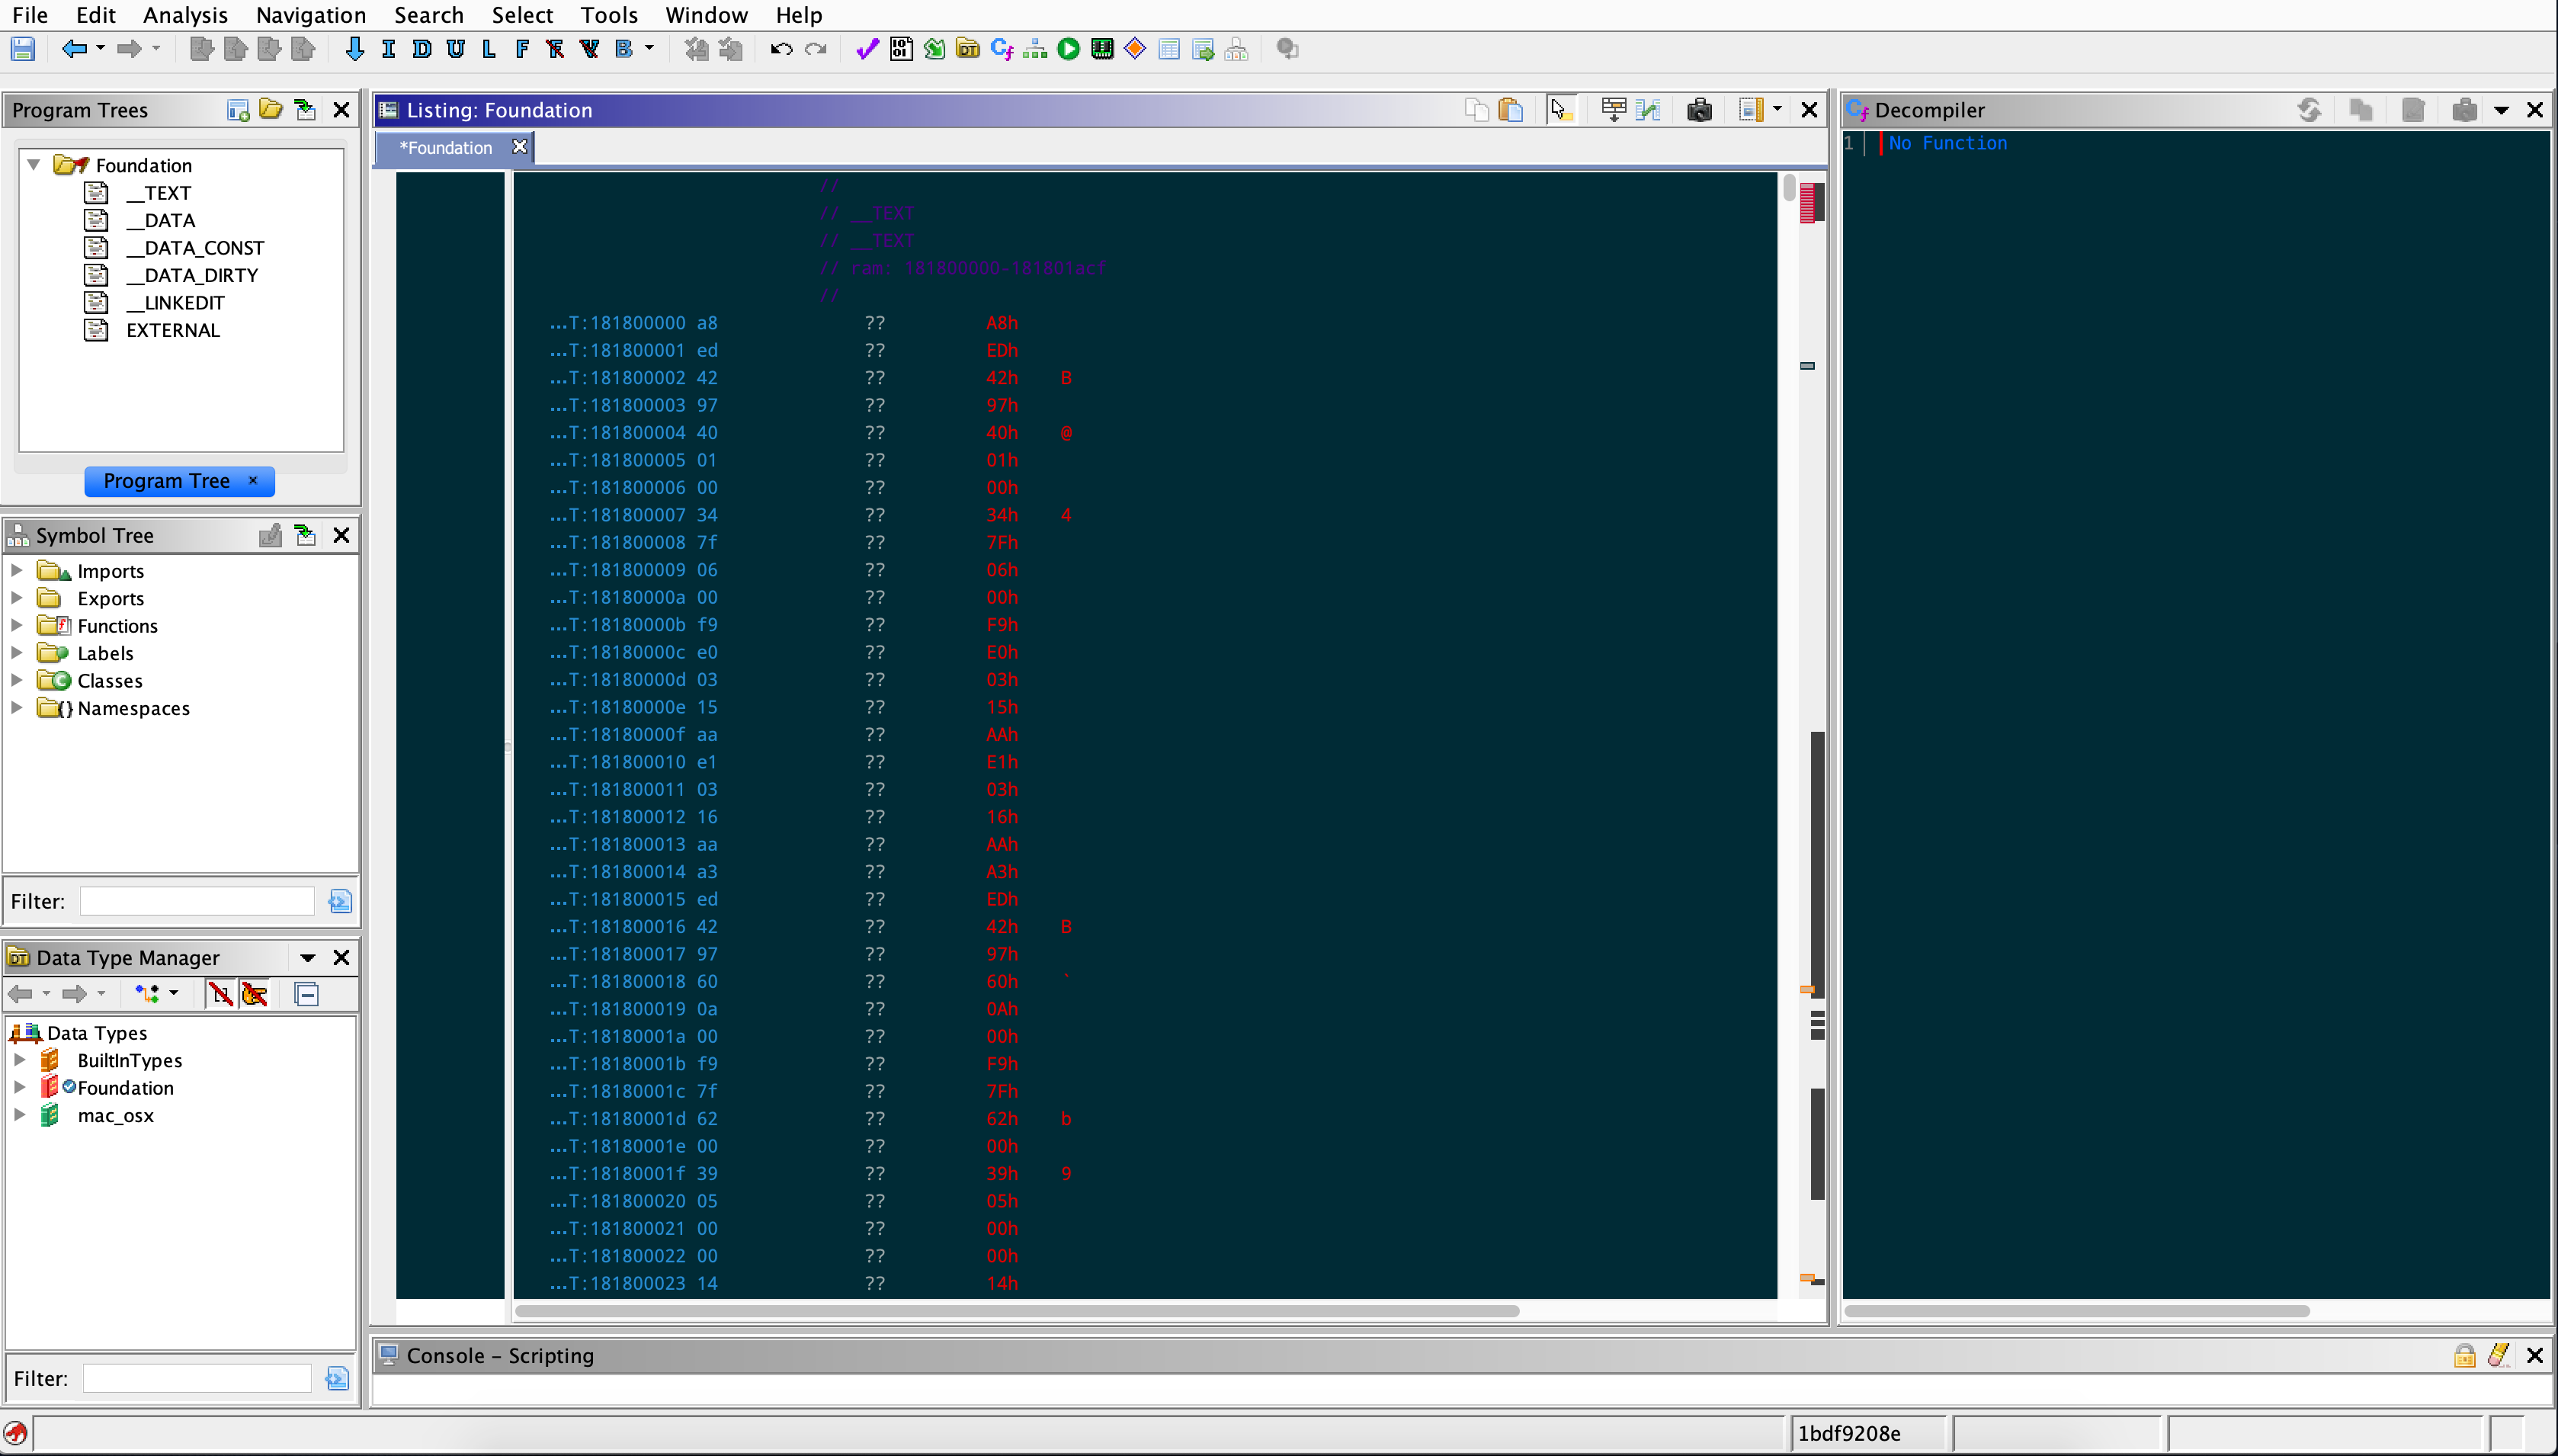The height and width of the screenshot is (1456, 2558).
Task: Click the Display Bytes toolbar icon
Action: [901, 49]
